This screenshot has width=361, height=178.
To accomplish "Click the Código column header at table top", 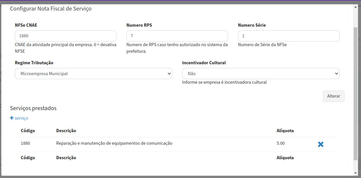I will 28,131.
